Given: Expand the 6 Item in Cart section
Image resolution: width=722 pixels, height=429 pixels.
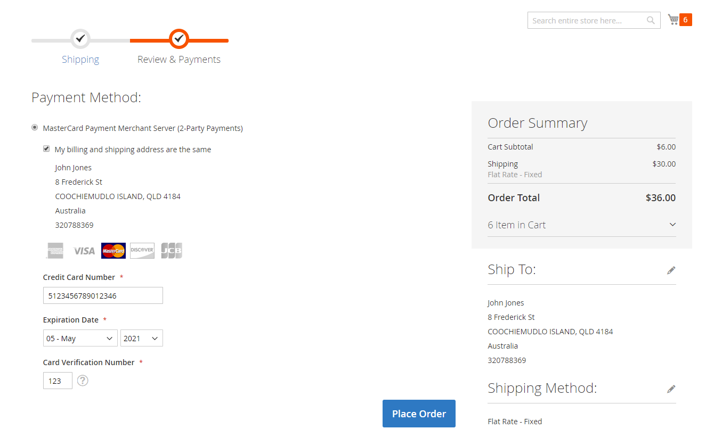Looking at the screenshot, I should 581,225.
